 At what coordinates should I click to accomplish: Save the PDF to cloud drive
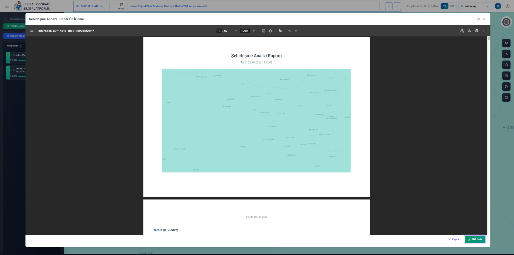pos(462,31)
